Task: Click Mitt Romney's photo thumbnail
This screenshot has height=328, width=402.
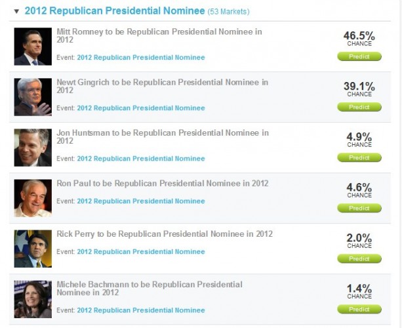Action: 33,47
